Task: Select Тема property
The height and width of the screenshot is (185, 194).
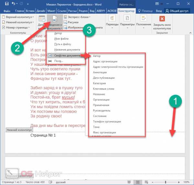Action: 96,127
